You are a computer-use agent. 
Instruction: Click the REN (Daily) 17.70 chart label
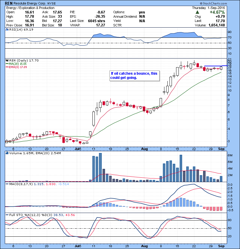(x=24, y=61)
